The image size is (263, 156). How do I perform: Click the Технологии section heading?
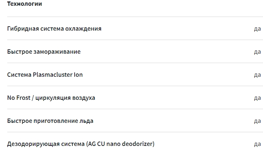[x=24, y=4]
